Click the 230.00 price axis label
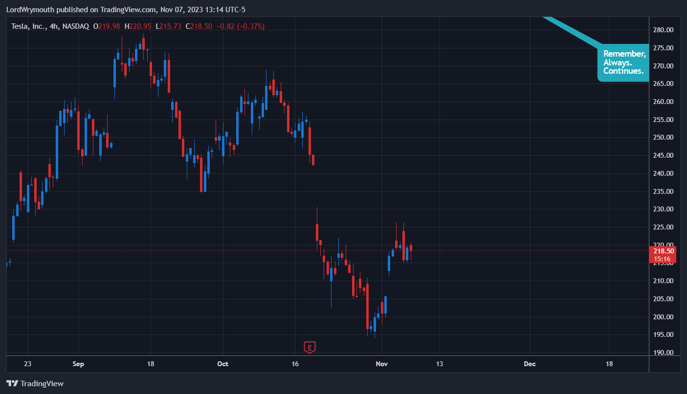The height and width of the screenshot is (394, 687). coord(664,209)
